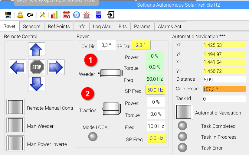The width and height of the screenshot is (249, 155).
Task: Open the bar chart statistics icon
Action: coord(54,15)
